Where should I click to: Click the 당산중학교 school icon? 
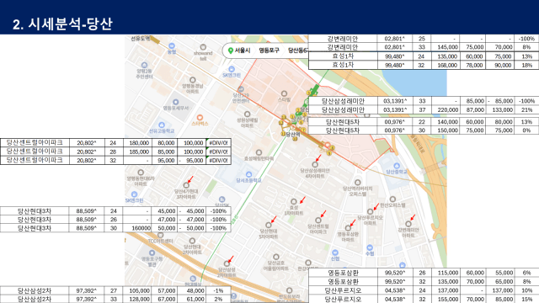point(397,166)
